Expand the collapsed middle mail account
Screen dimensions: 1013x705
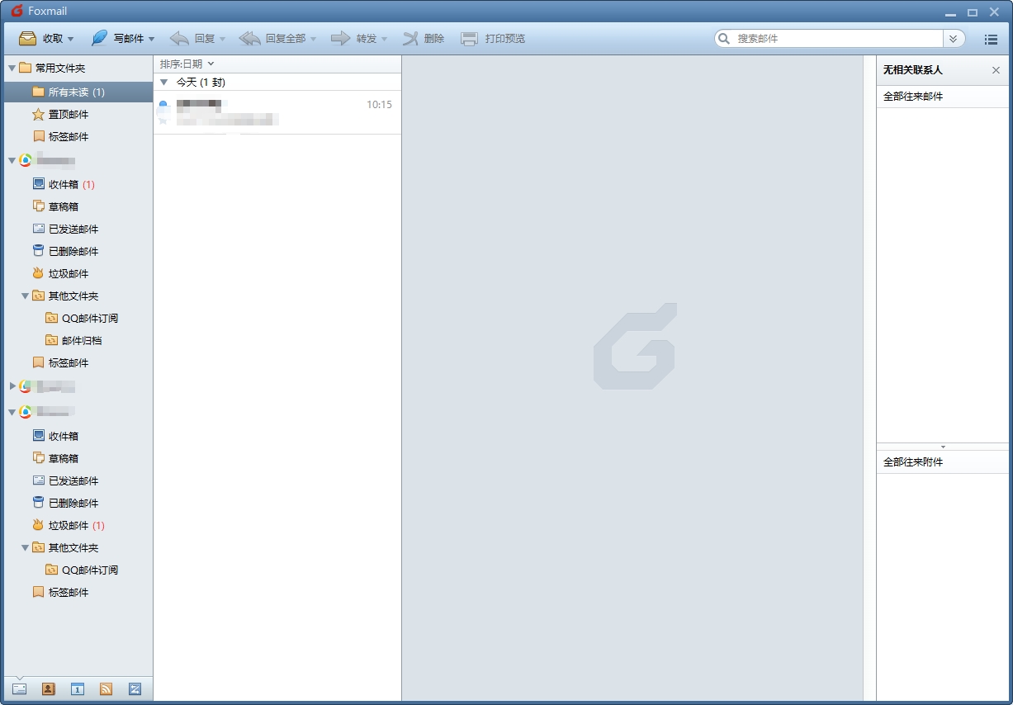pos(12,386)
